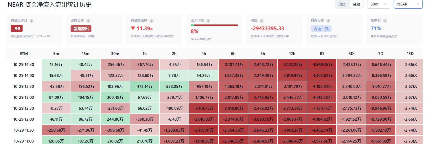Open help icon beside 背离信号
This screenshot has width=436, height=144.
pos(328,21)
